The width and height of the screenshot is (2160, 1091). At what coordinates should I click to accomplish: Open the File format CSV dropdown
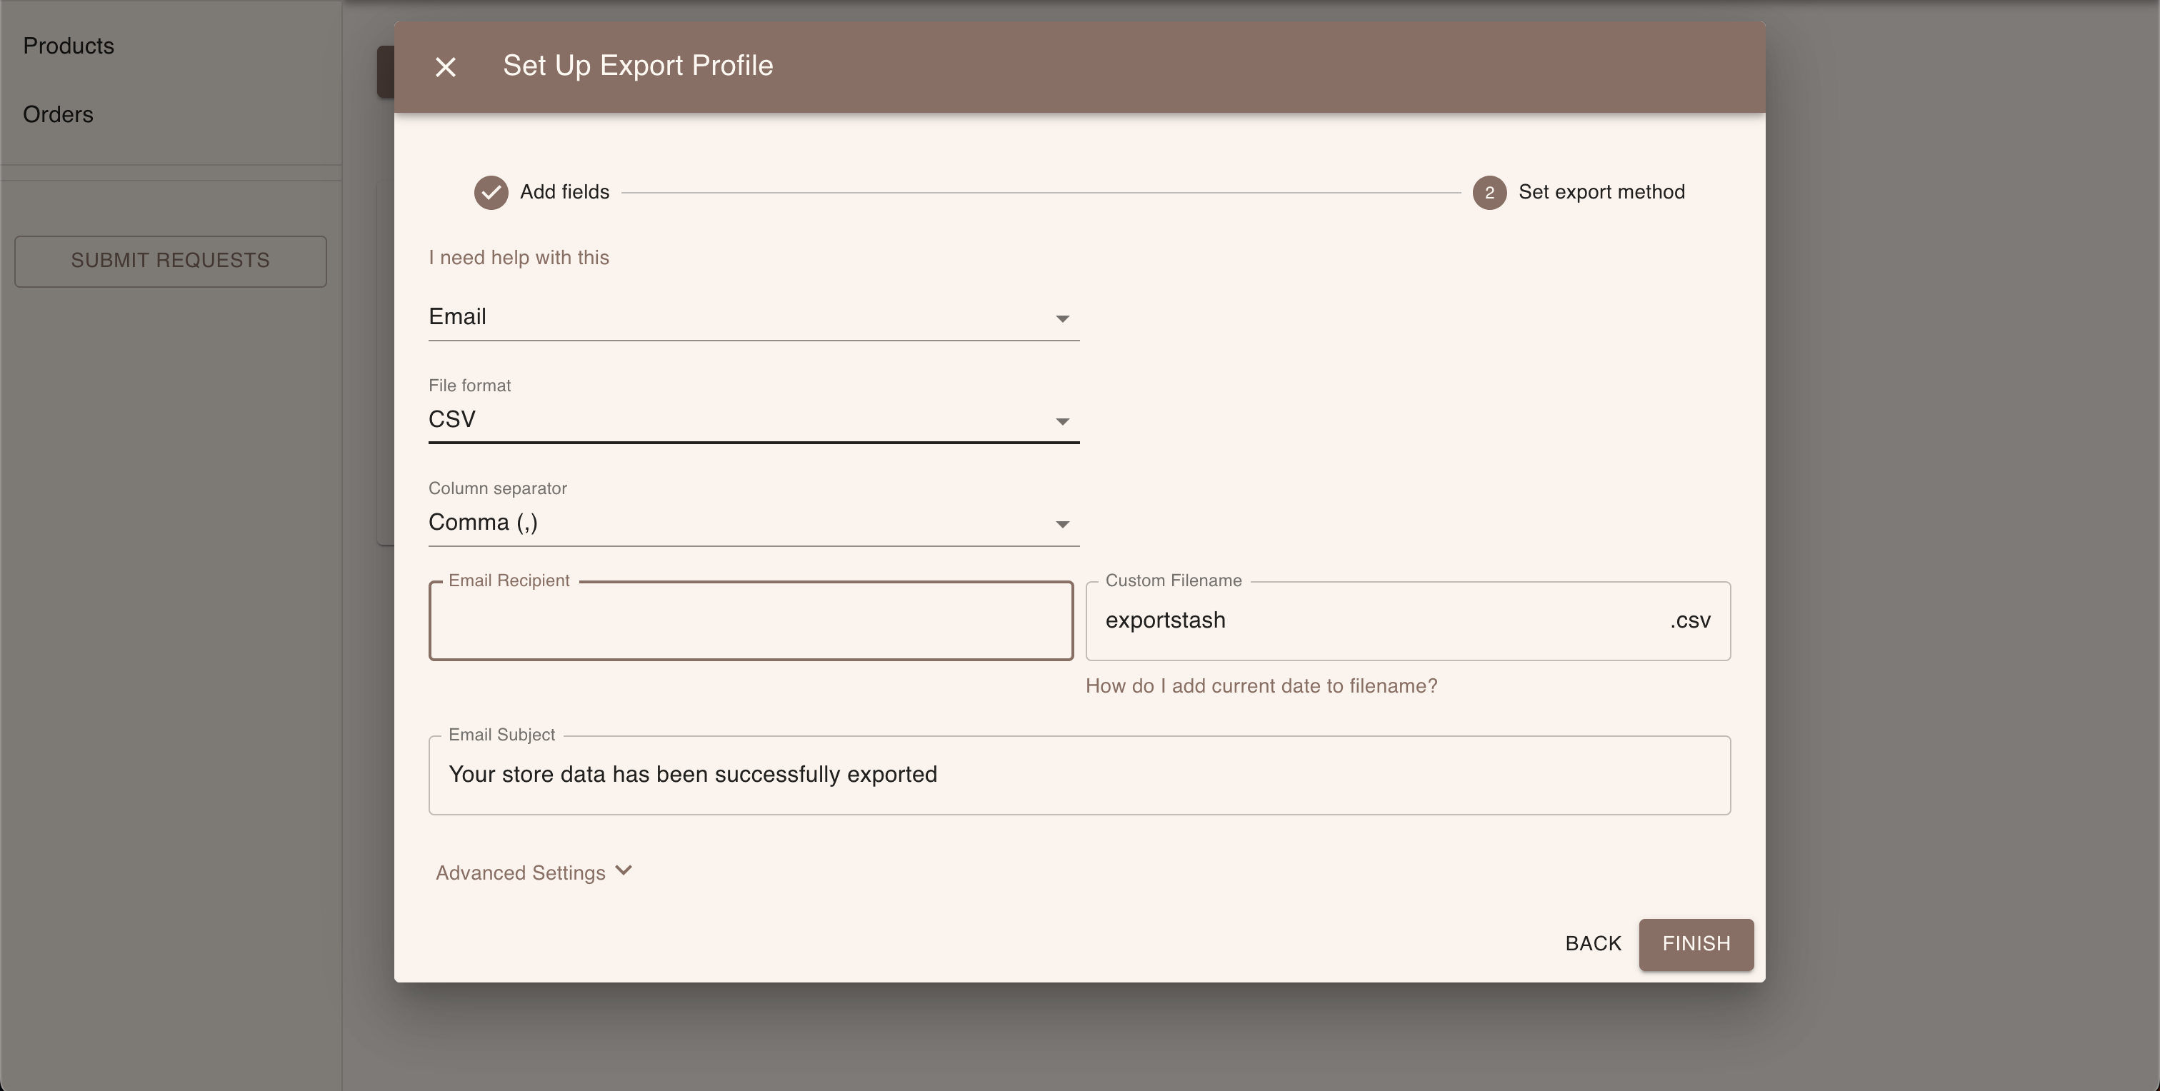(752, 420)
